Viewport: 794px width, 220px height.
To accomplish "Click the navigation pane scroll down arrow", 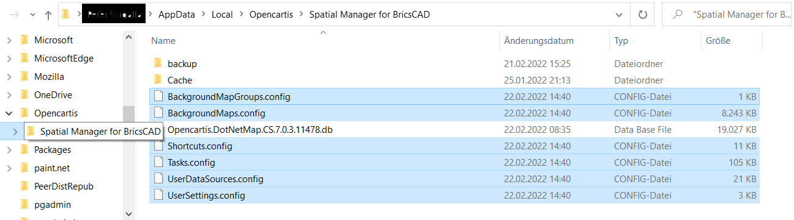I will click(128, 214).
